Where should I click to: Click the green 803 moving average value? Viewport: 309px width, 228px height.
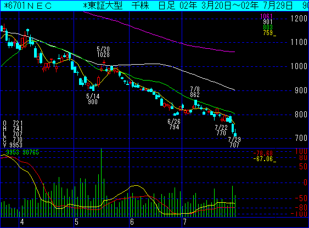tap(268, 27)
